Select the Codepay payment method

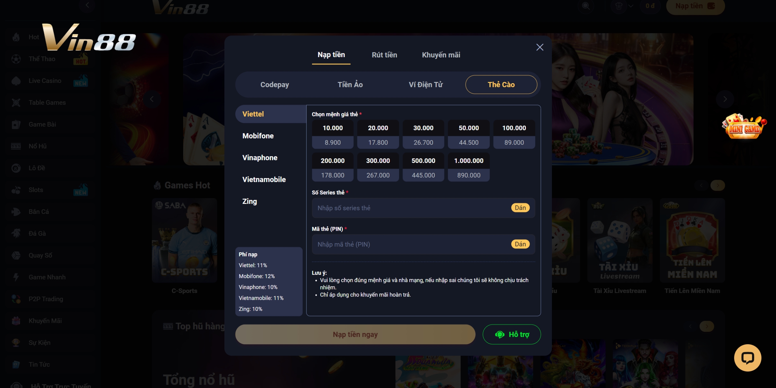(274, 85)
